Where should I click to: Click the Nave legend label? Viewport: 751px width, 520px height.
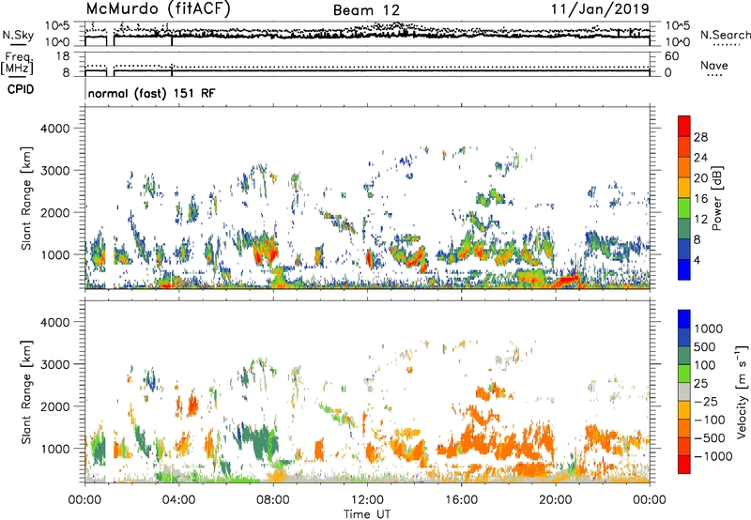click(x=714, y=65)
